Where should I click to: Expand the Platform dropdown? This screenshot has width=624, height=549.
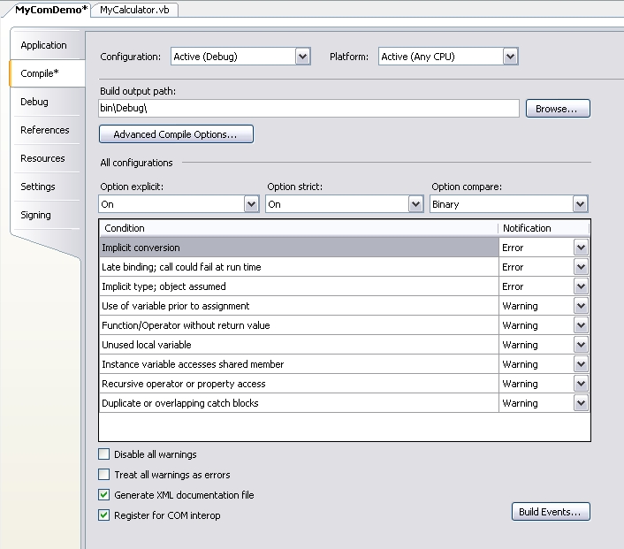click(510, 57)
